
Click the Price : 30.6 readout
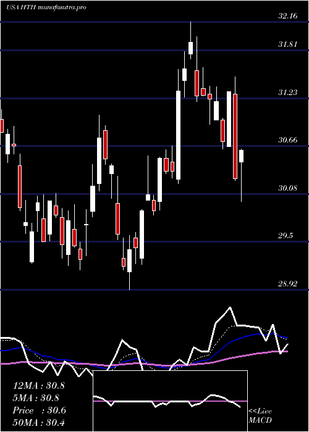pyautogui.click(x=40, y=410)
